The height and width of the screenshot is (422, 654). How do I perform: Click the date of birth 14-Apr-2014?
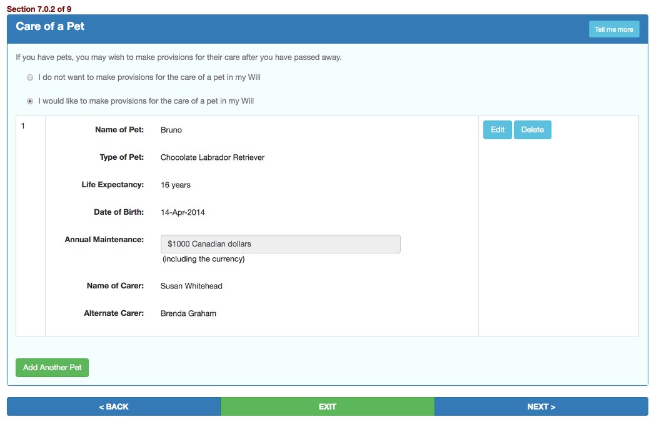tap(183, 213)
